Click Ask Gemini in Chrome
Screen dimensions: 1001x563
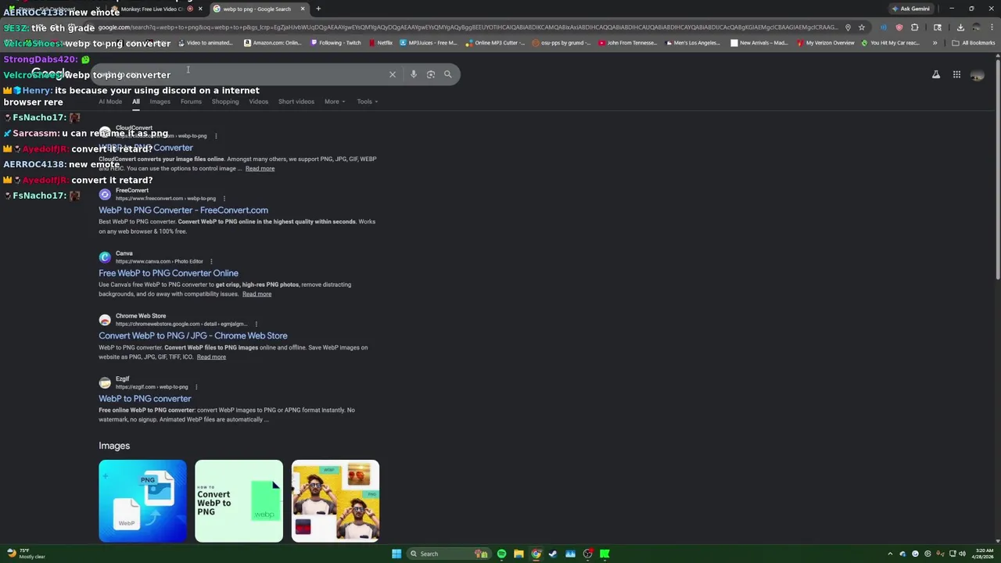coord(910,9)
